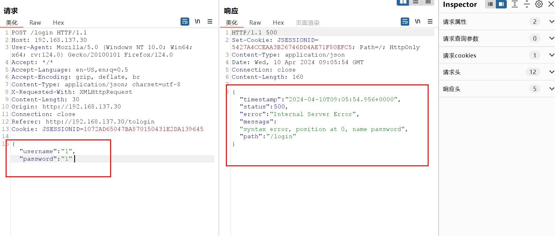Expand the 请求查询参数 section chevron

552,38
